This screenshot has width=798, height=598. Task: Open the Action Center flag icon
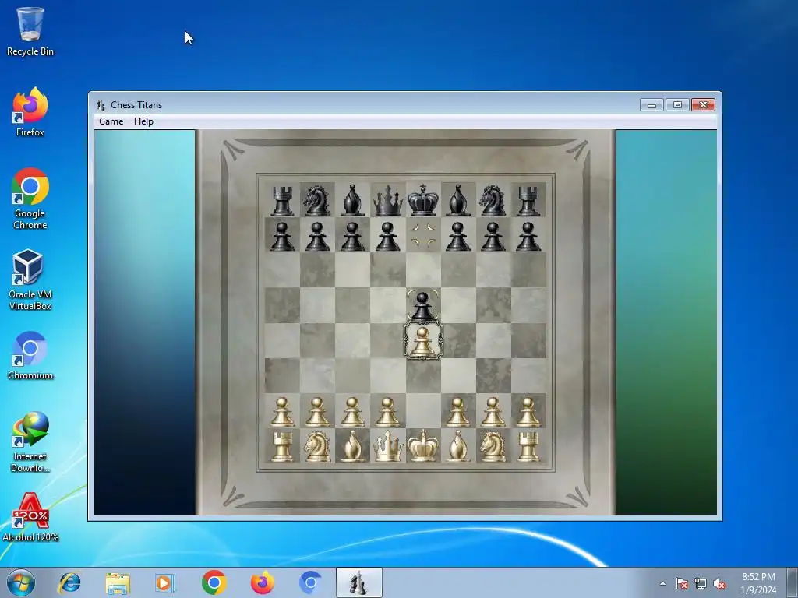pyautogui.click(x=681, y=583)
